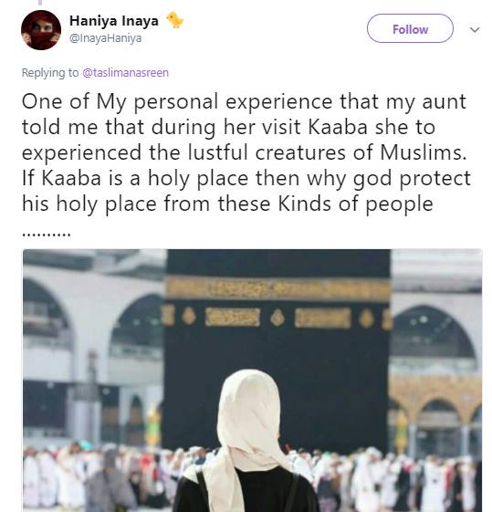492x512 pixels.
Task: Click the golden arches on photo's right side
Action: pos(435,397)
